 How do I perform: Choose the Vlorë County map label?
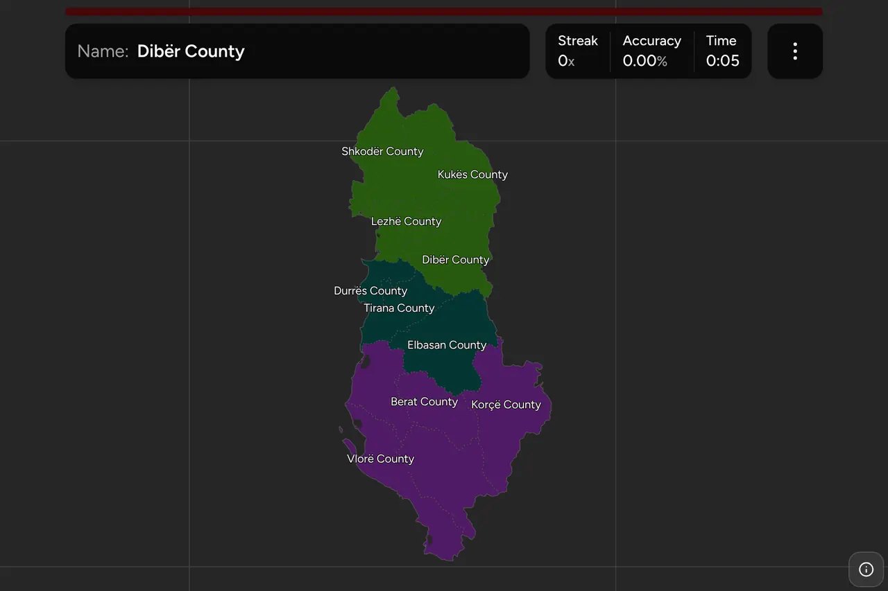380,459
